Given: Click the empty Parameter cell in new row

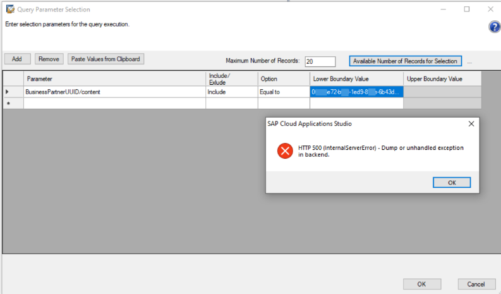Looking at the screenshot, I should (x=115, y=103).
